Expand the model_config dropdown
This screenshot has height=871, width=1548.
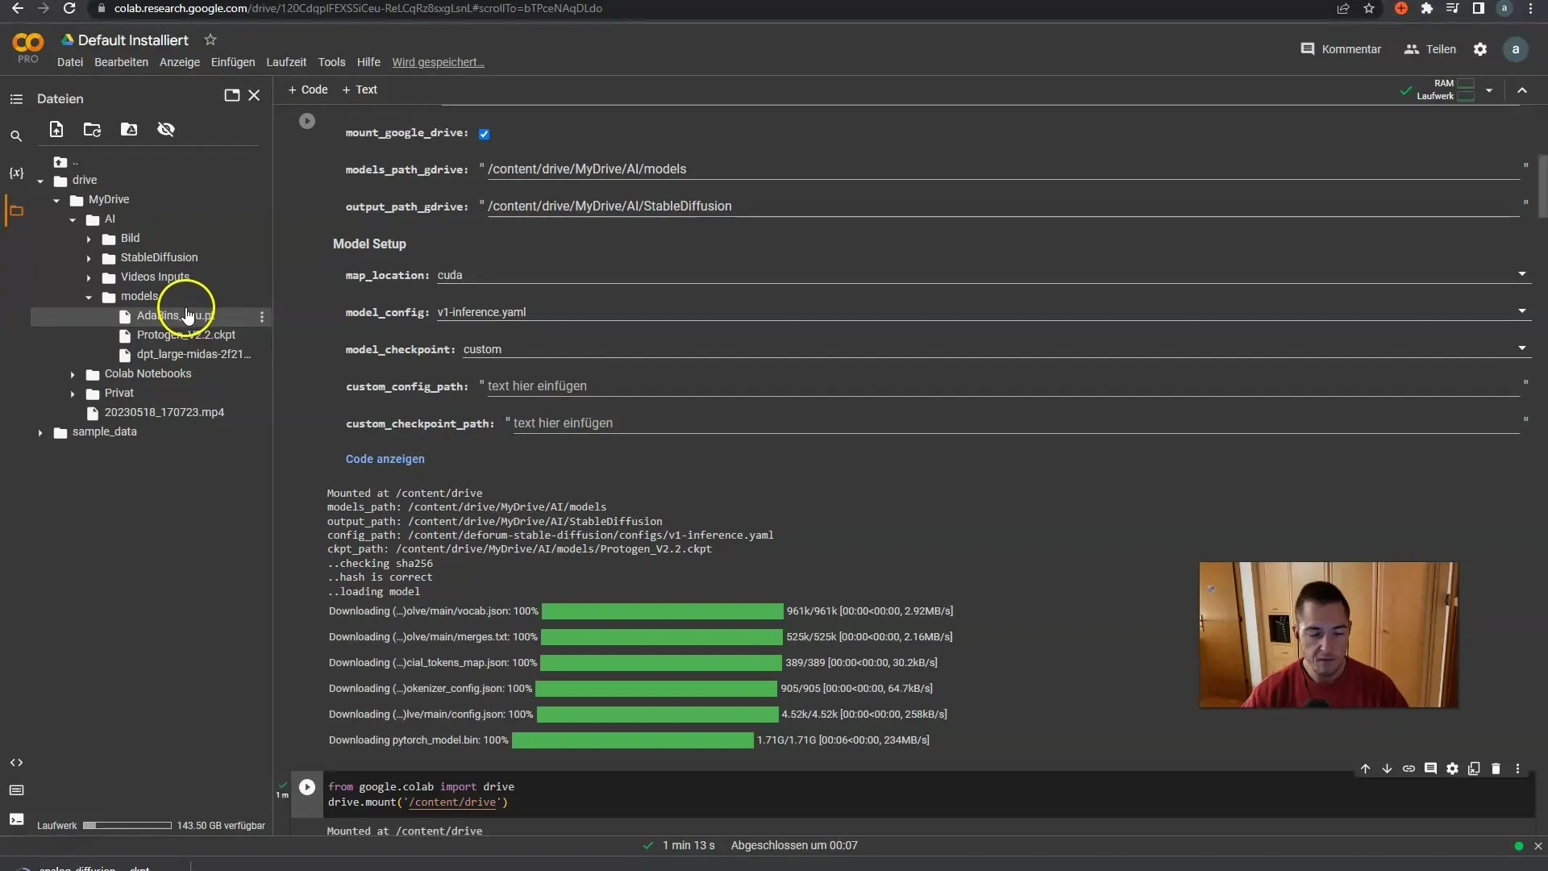click(1522, 311)
